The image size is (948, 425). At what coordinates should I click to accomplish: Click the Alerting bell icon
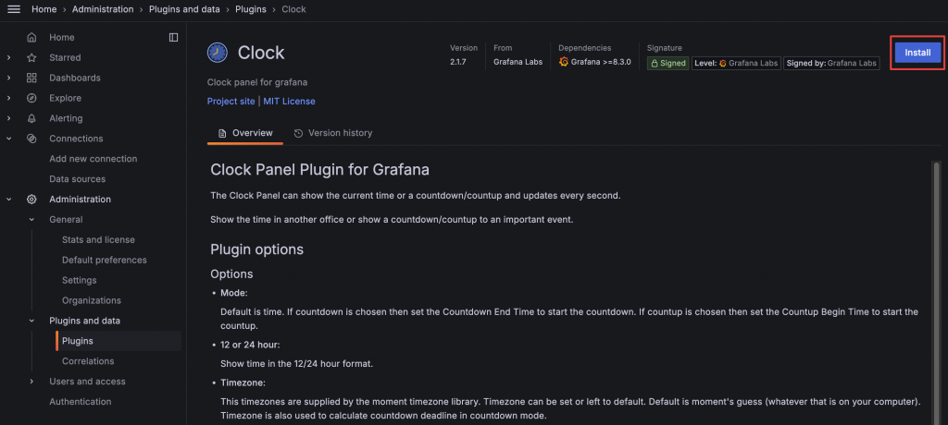point(31,118)
